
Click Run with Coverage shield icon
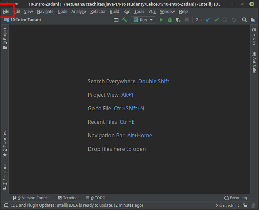[178, 20]
